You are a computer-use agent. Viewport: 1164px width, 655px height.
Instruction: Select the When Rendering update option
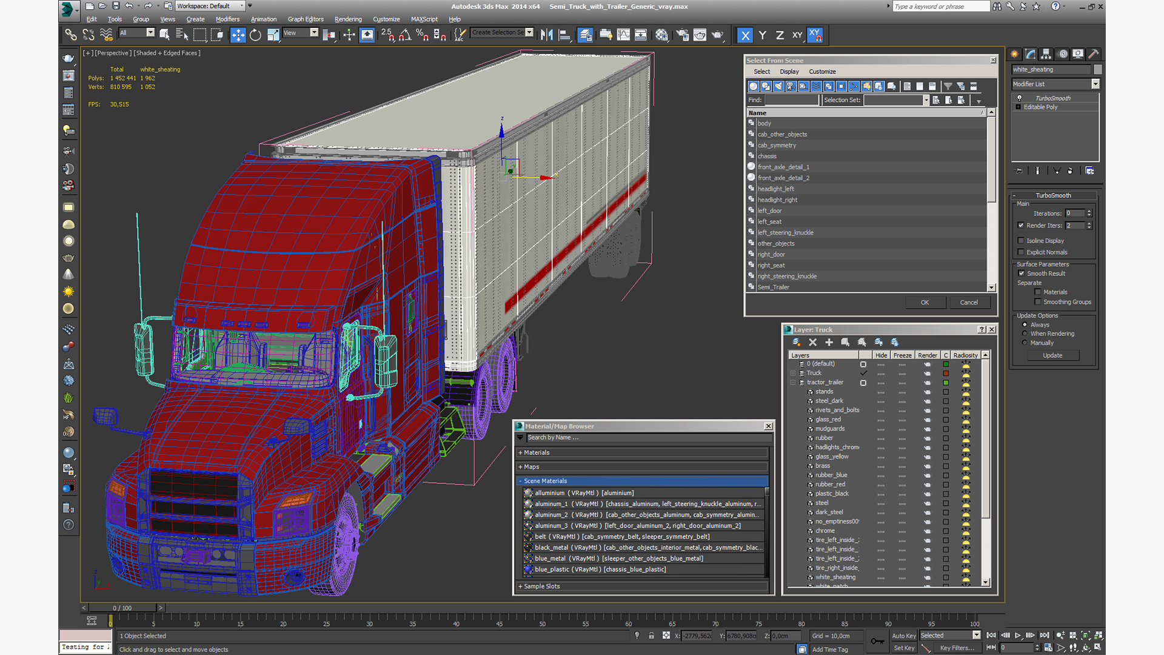(x=1025, y=334)
